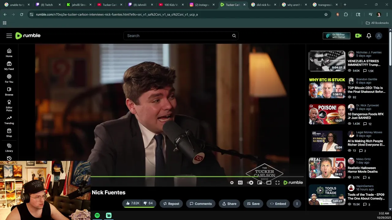Toggle closed captions CC in the player
The width and height of the screenshot is (392, 220).
(x=240, y=183)
